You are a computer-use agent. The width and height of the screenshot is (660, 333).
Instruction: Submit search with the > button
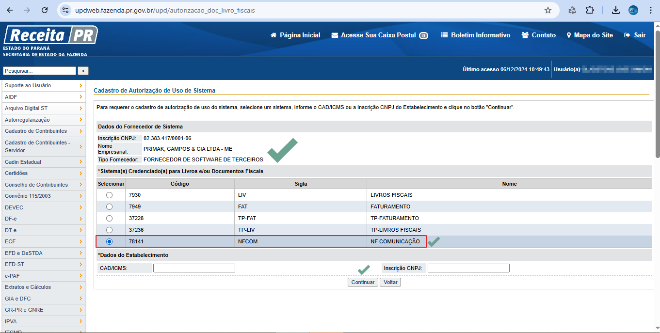[x=83, y=71]
